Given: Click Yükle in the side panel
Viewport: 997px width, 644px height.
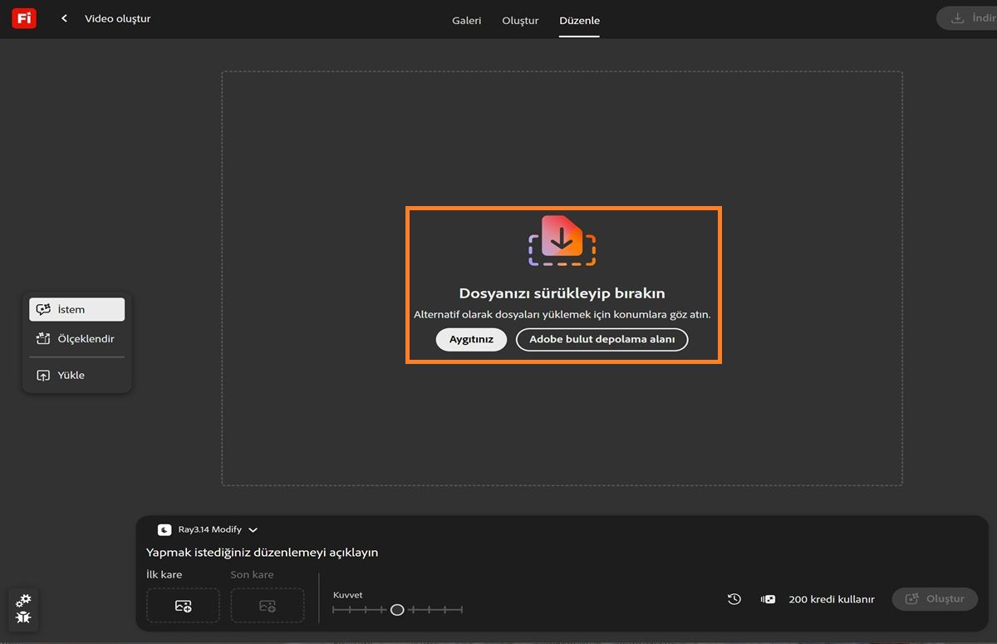Looking at the screenshot, I should point(76,375).
